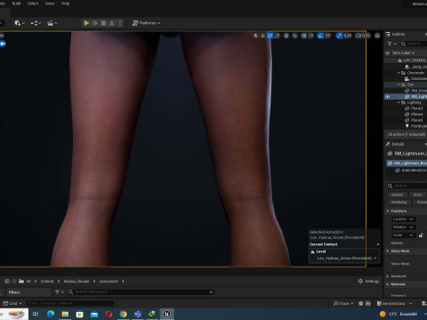Select Plane3 in the Outliner
The image size is (427, 320).
coord(416,108)
